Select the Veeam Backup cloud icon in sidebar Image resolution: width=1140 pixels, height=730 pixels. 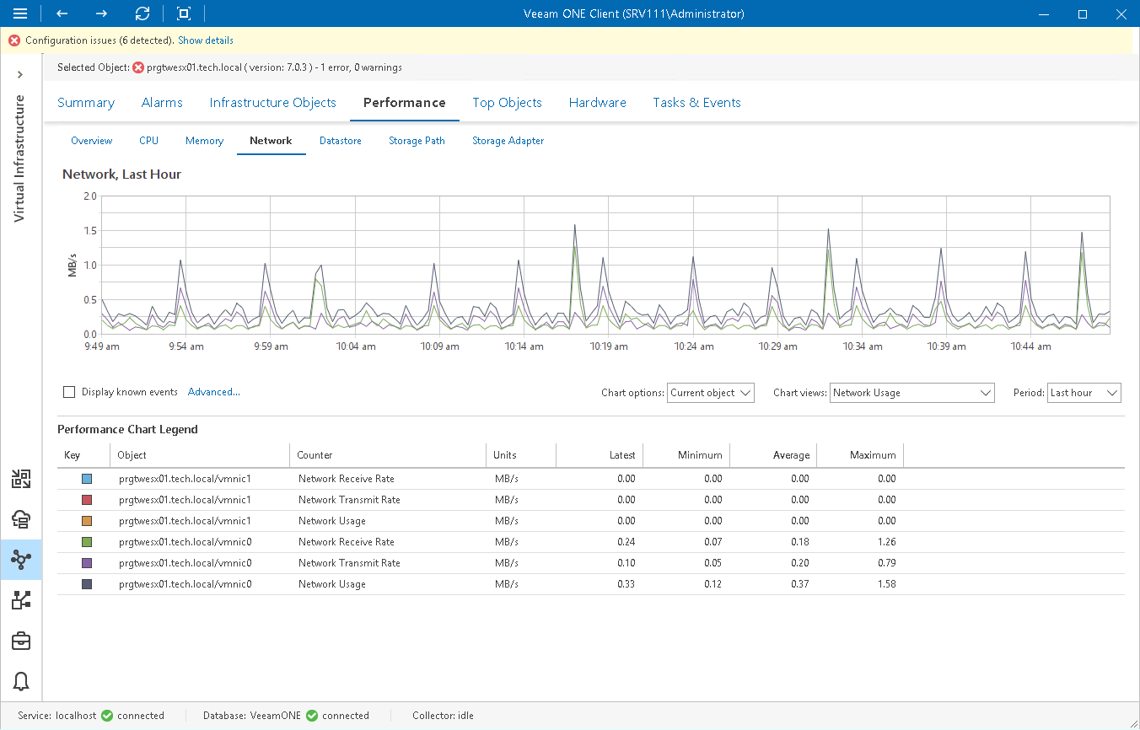click(21, 519)
